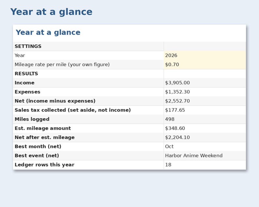The width and height of the screenshot is (259, 207).
Task: Select the 'Sales tax collected' row label
Action: click(73, 110)
